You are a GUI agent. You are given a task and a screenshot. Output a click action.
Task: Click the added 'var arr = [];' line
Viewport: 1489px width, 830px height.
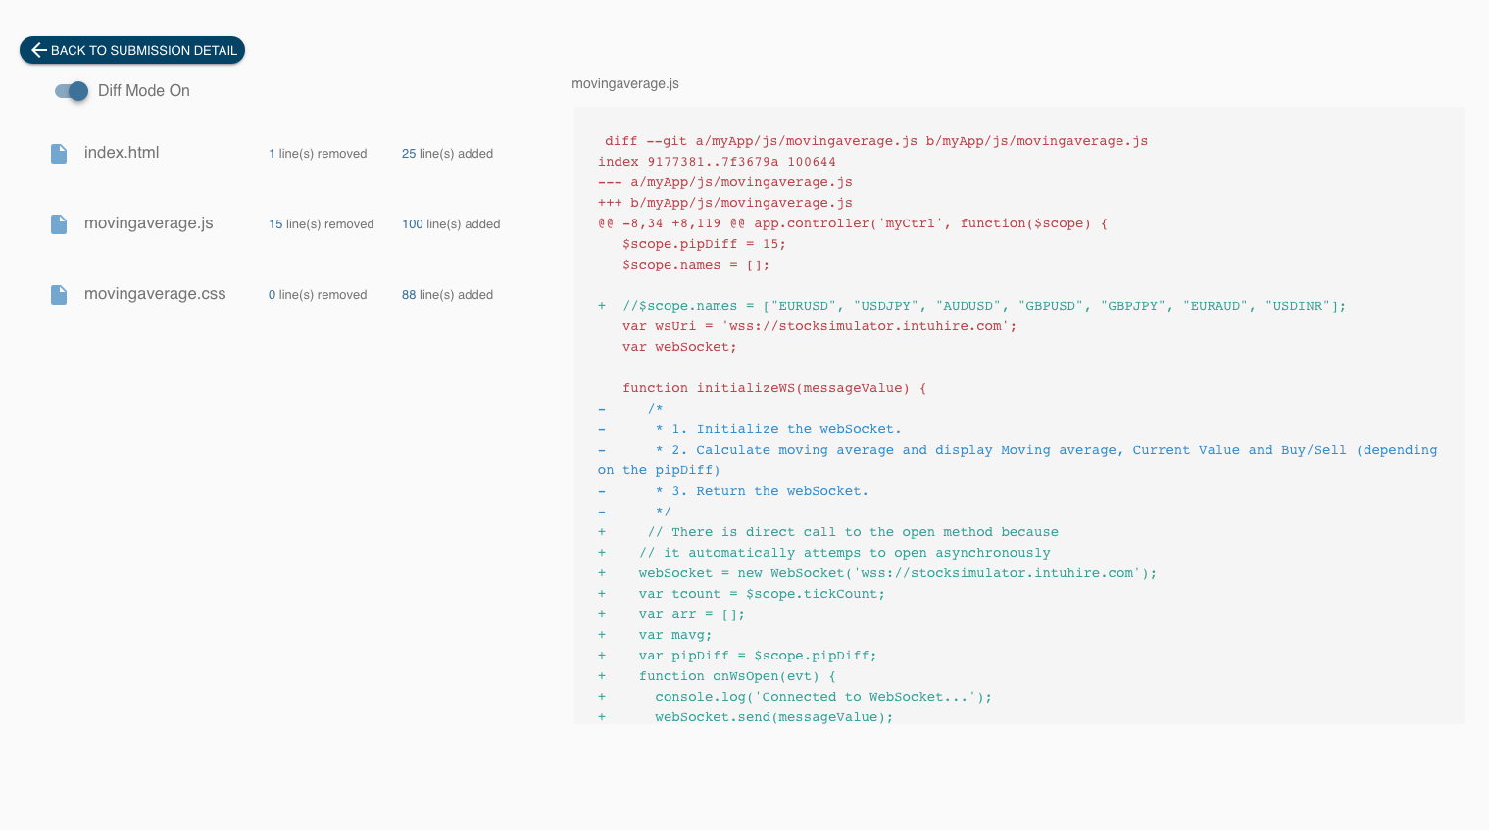coord(671,614)
